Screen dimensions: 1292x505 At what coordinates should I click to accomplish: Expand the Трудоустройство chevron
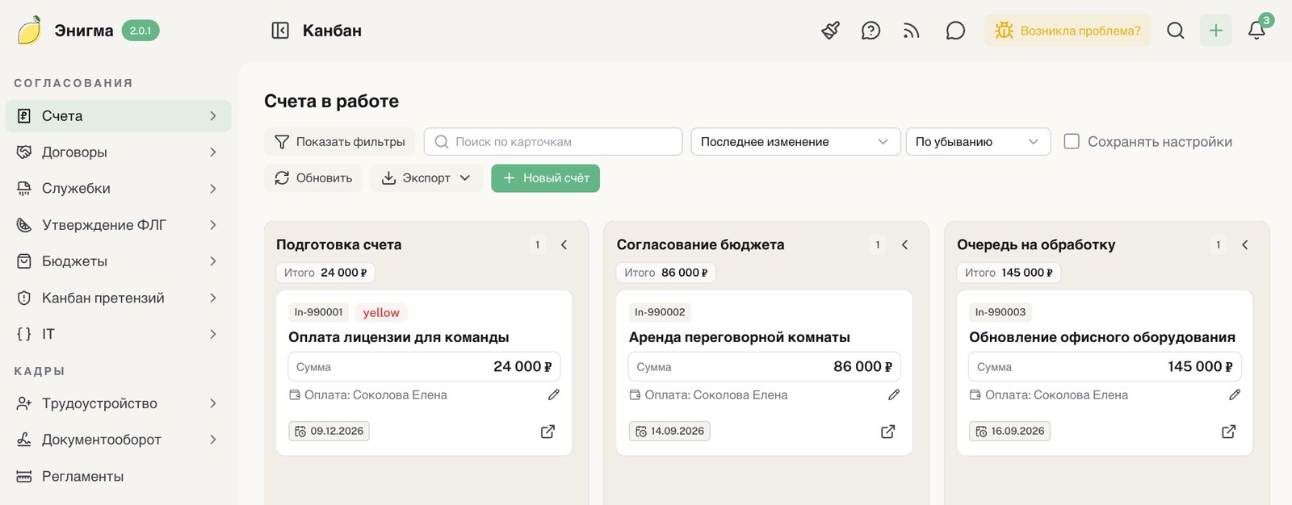[x=213, y=403]
